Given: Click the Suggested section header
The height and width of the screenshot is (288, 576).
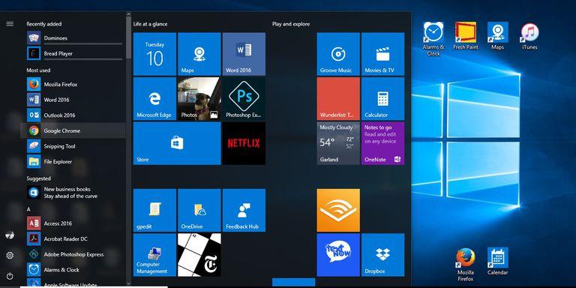Looking at the screenshot, I should pos(38,178).
